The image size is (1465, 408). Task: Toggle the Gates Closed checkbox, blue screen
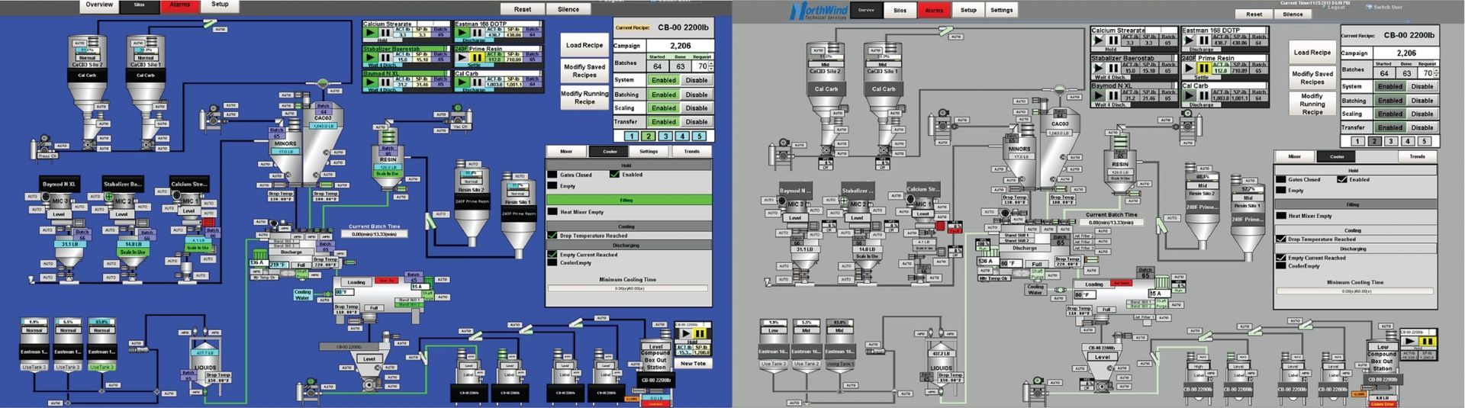[x=552, y=174]
